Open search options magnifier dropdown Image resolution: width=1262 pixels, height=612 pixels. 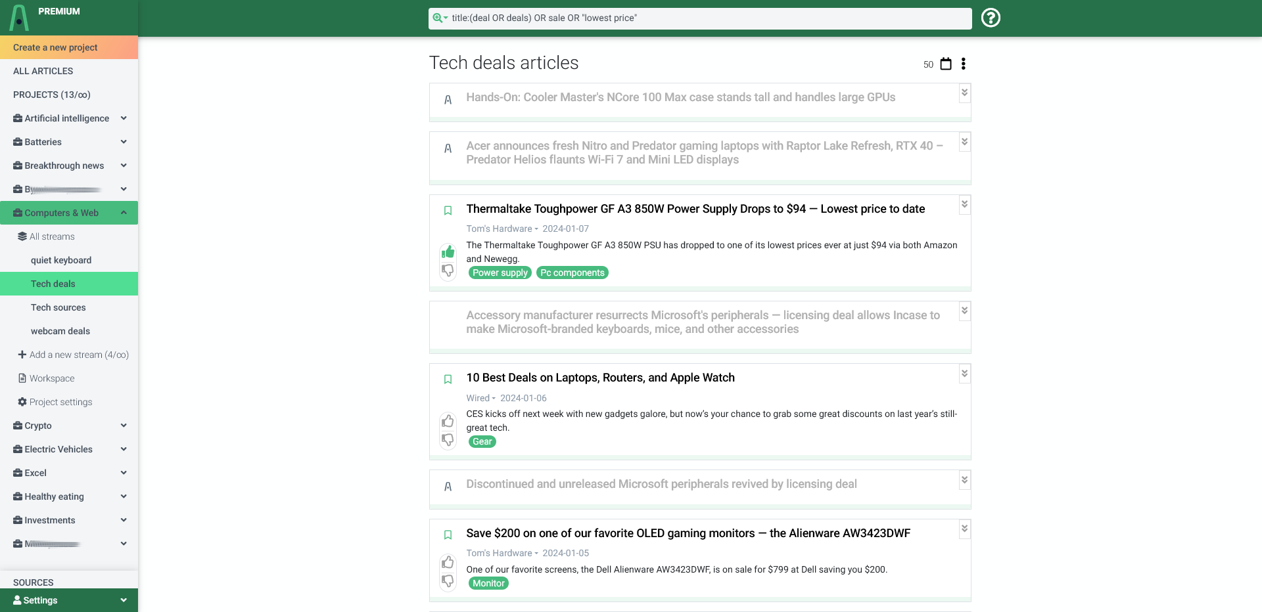(440, 18)
